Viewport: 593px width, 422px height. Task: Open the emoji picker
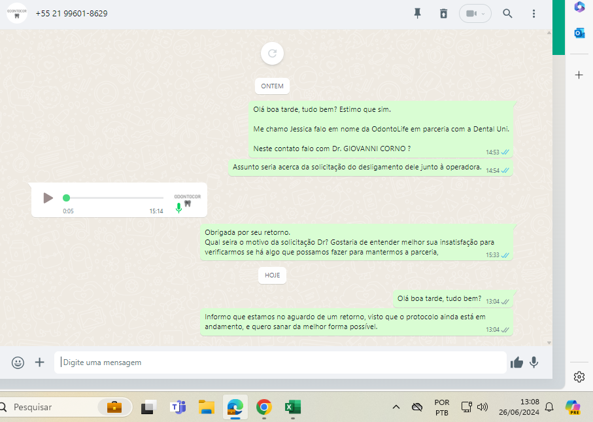[18, 362]
